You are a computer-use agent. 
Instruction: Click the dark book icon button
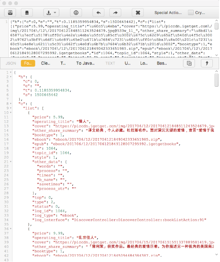[x=27, y=13]
